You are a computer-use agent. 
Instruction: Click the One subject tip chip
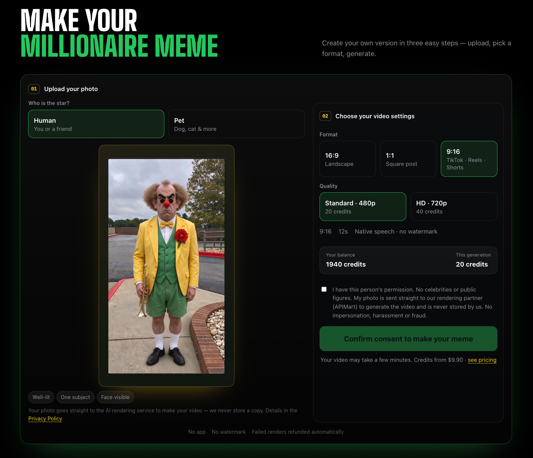tap(75, 397)
